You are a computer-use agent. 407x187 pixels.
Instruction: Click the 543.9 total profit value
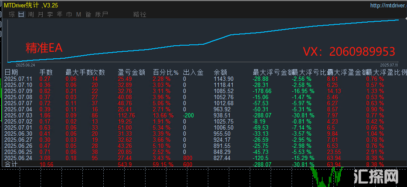125,164
